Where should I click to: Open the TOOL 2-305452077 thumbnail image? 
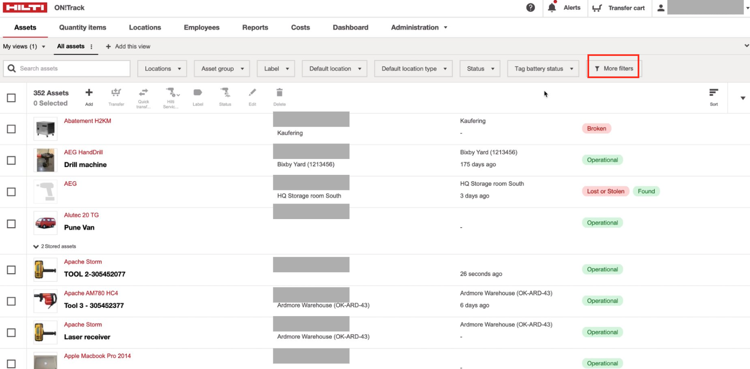[x=45, y=270]
